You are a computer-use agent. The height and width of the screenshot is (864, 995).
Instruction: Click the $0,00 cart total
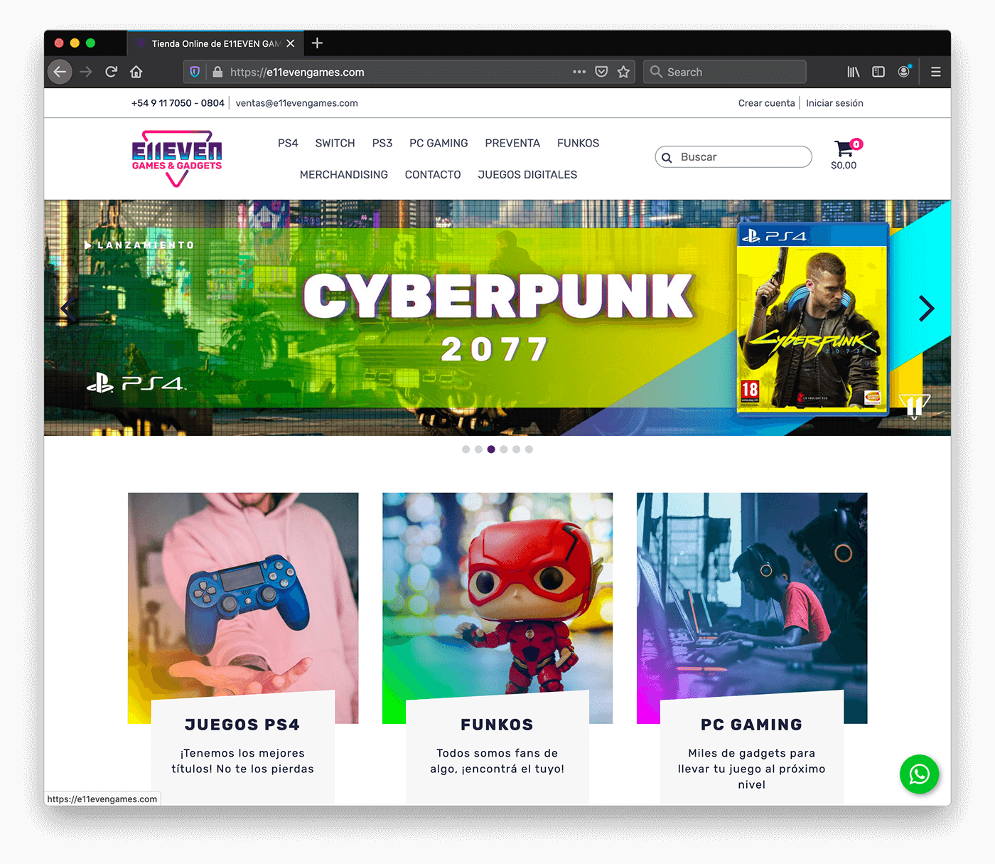[x=844, y=166]
